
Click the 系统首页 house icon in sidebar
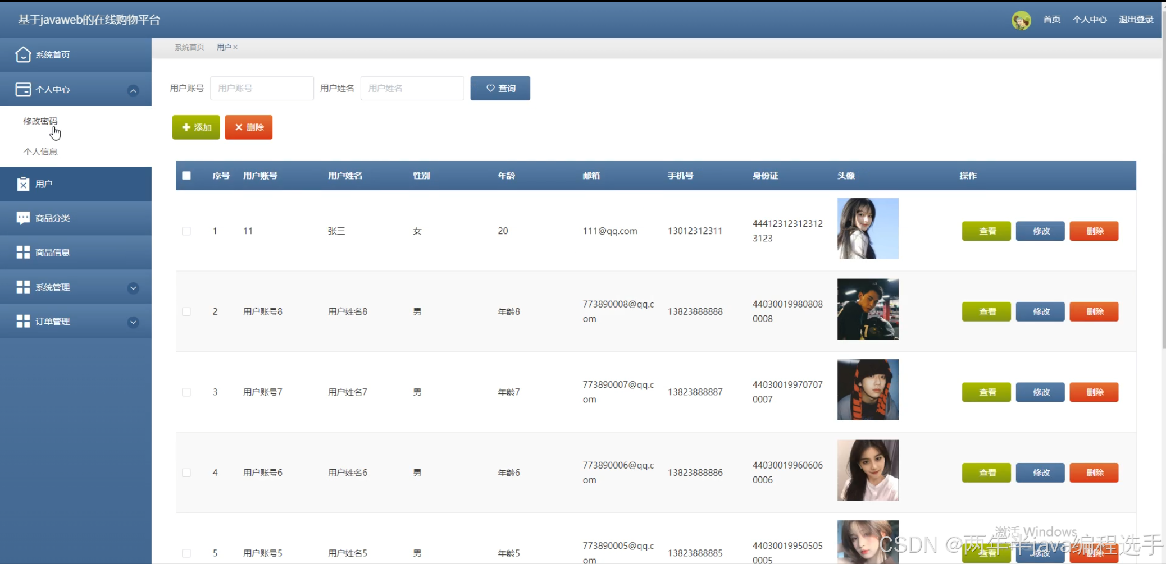pyautogui.click(x=23, y=54)
